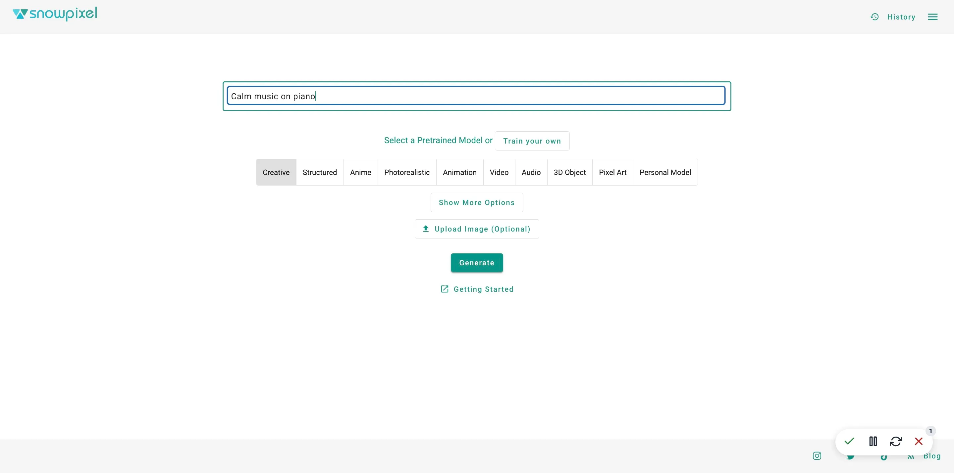954x473 pixels.
Task: Click the Blog link in footer
Action: (932, 456)
